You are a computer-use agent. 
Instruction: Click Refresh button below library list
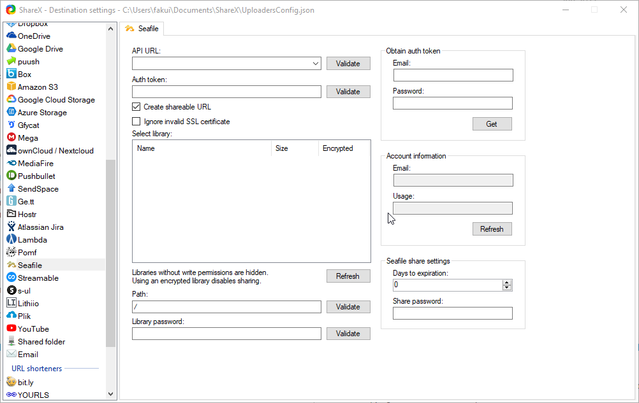(348, 276)
